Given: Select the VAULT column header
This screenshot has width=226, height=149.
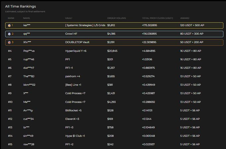Looking at the screenshot, I should click(x=68, y=18).
